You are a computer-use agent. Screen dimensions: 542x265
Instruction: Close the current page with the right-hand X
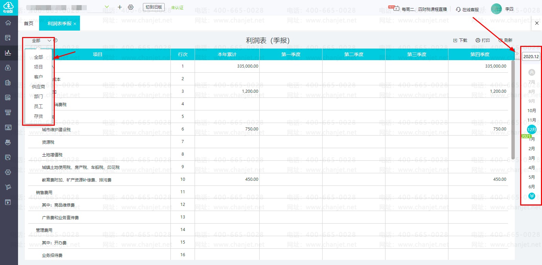click(x=537, y=23)
